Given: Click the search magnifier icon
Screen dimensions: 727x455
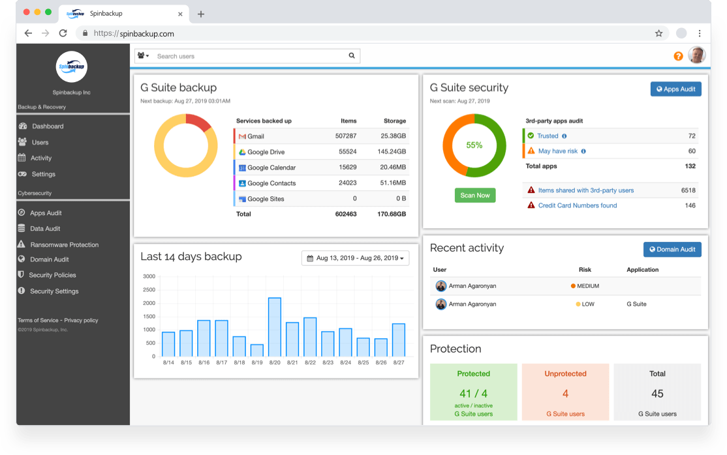Looking at the screenshot, I should [352, 55].
